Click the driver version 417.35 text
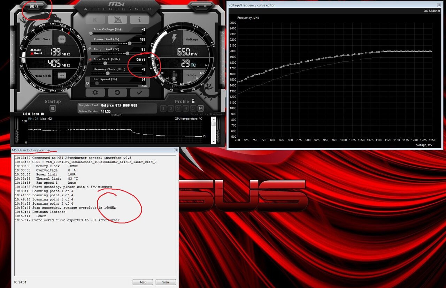Image resolution: width=446 pixels, height=288 pixels. tap(106, 112)
